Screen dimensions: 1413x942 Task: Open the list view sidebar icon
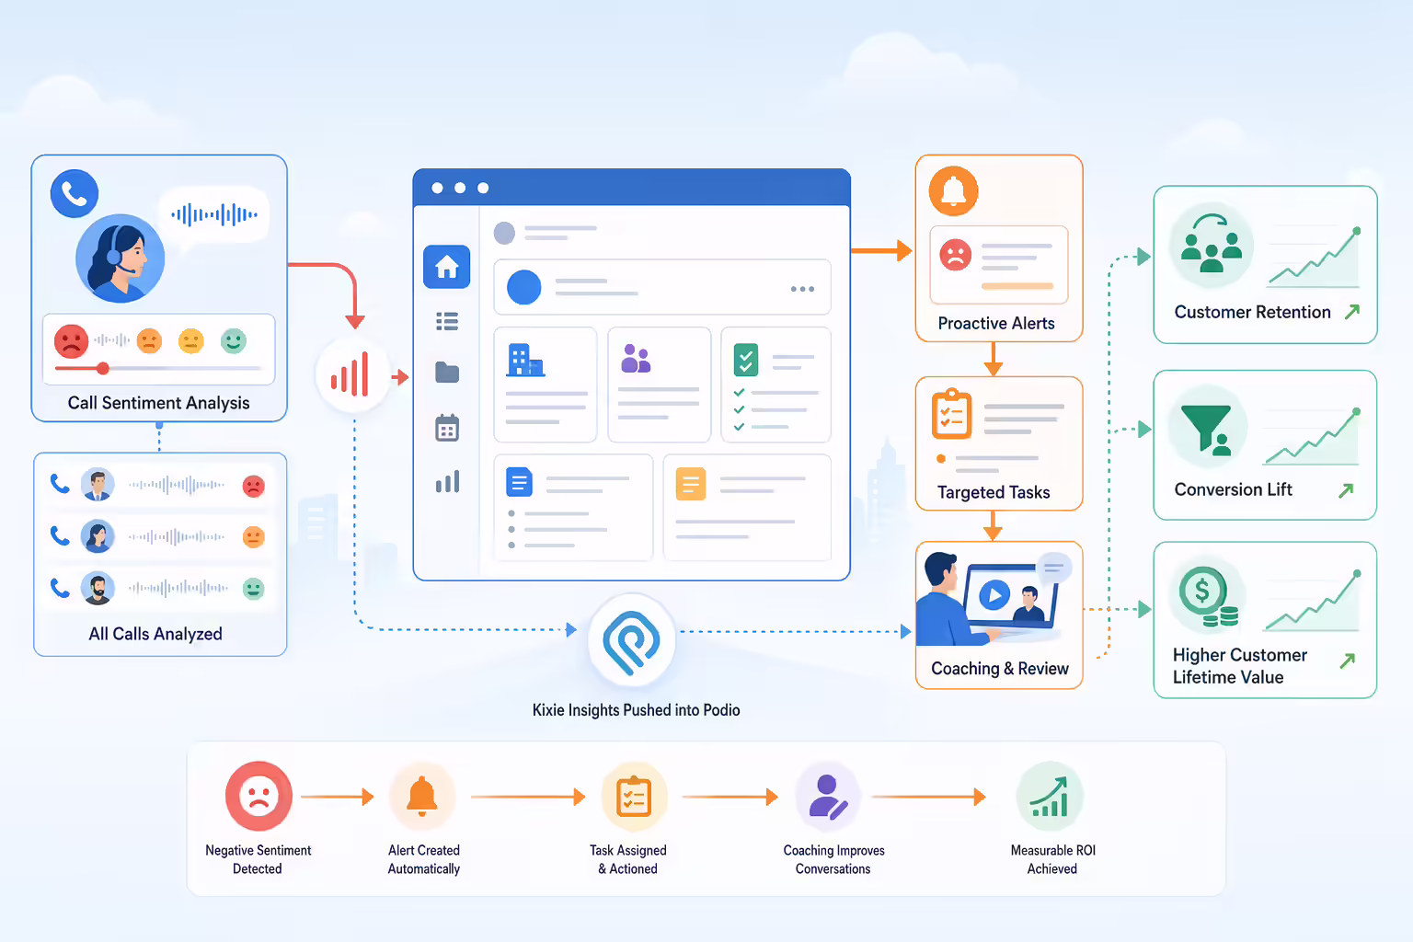click(x=447, y=321)
